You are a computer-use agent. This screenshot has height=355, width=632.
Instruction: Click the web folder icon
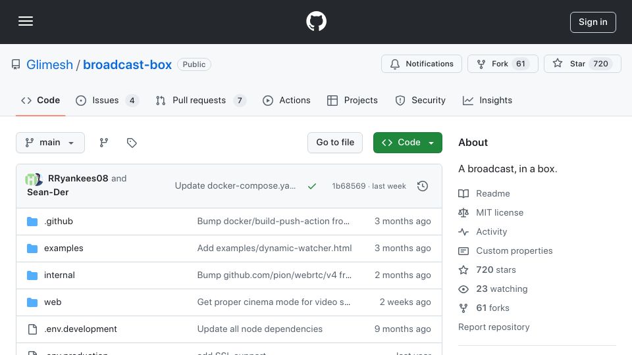coord(32,302)
